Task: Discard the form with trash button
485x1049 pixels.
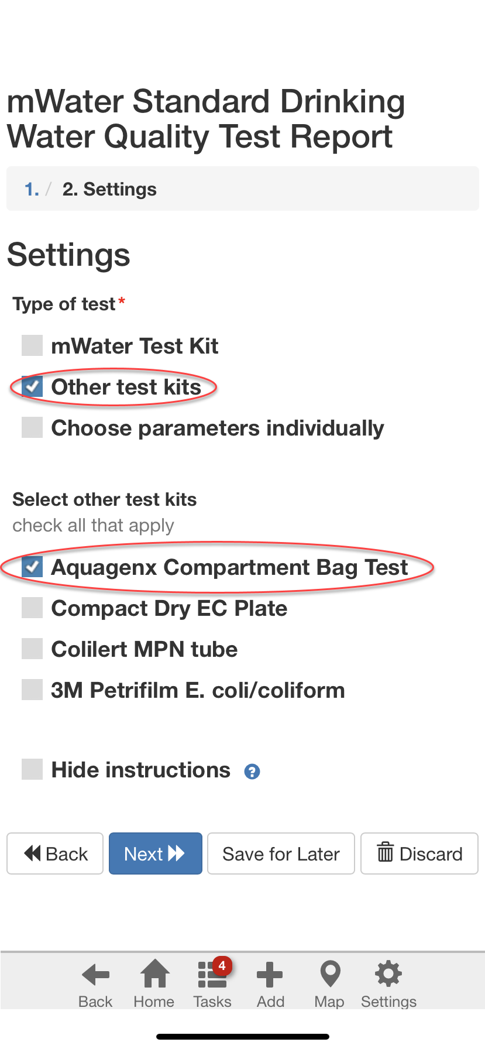Action: [419, 853]
